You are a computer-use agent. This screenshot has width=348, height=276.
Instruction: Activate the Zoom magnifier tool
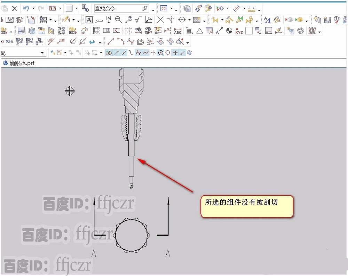(x=118, y=19)
